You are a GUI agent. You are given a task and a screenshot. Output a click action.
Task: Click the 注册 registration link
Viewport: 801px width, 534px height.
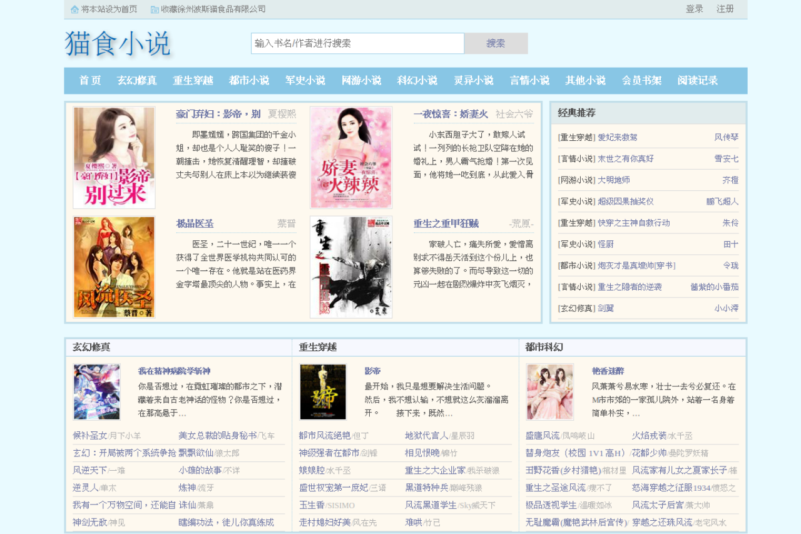coord(725,9)
